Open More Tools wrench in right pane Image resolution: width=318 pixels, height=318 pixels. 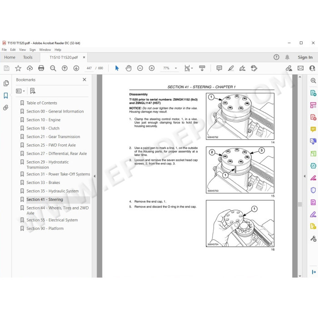(x=313, y=238)
